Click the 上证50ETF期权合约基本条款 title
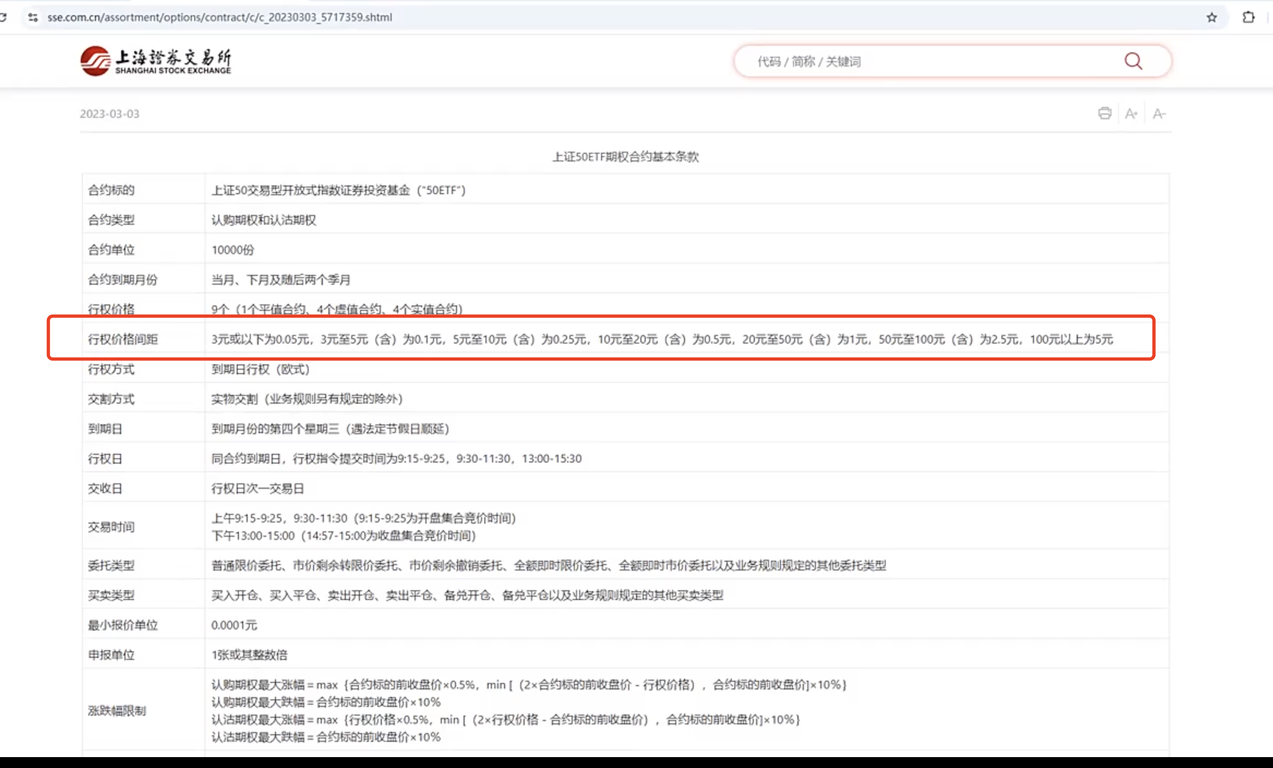 (625, 157)
